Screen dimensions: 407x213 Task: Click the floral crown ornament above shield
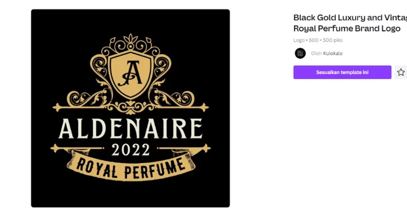130,44
